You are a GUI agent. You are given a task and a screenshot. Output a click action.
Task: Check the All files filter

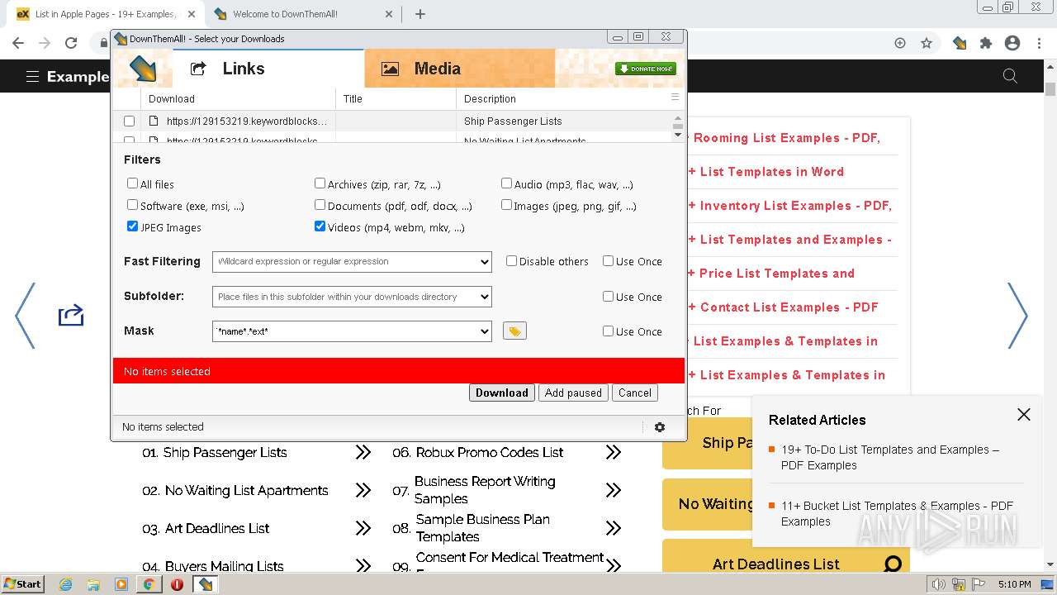pos(132,183)
